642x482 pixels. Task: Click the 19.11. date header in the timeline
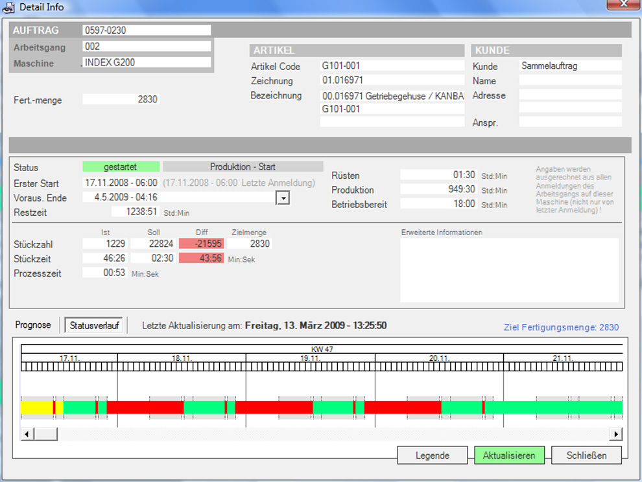pos(311,358)
